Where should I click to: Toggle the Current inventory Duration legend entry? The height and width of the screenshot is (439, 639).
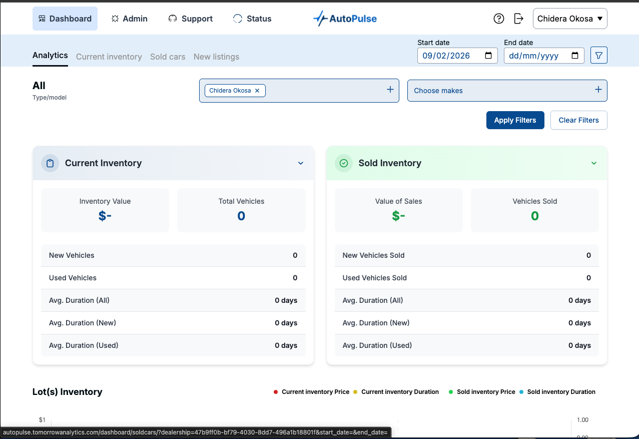pyautogui.click(x=396, y=392)
